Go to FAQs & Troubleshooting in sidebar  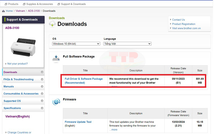[x=18, y=79]
